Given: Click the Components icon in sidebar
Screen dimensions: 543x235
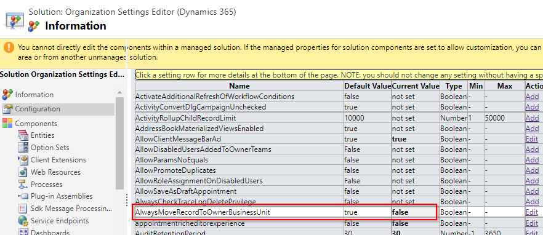Looking at the screenshot, I should [x=7, y=124].
